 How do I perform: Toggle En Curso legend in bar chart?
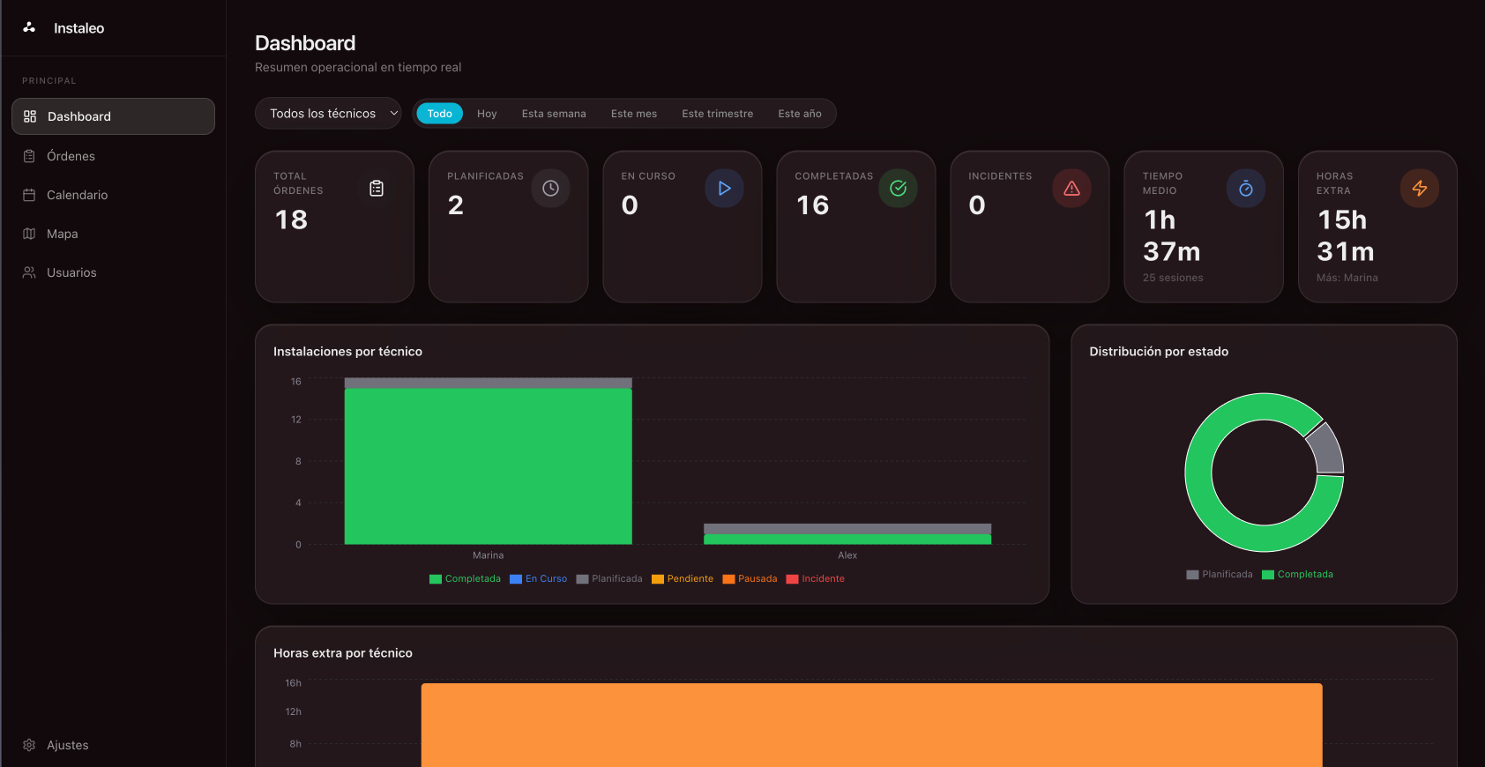(538, 579)
